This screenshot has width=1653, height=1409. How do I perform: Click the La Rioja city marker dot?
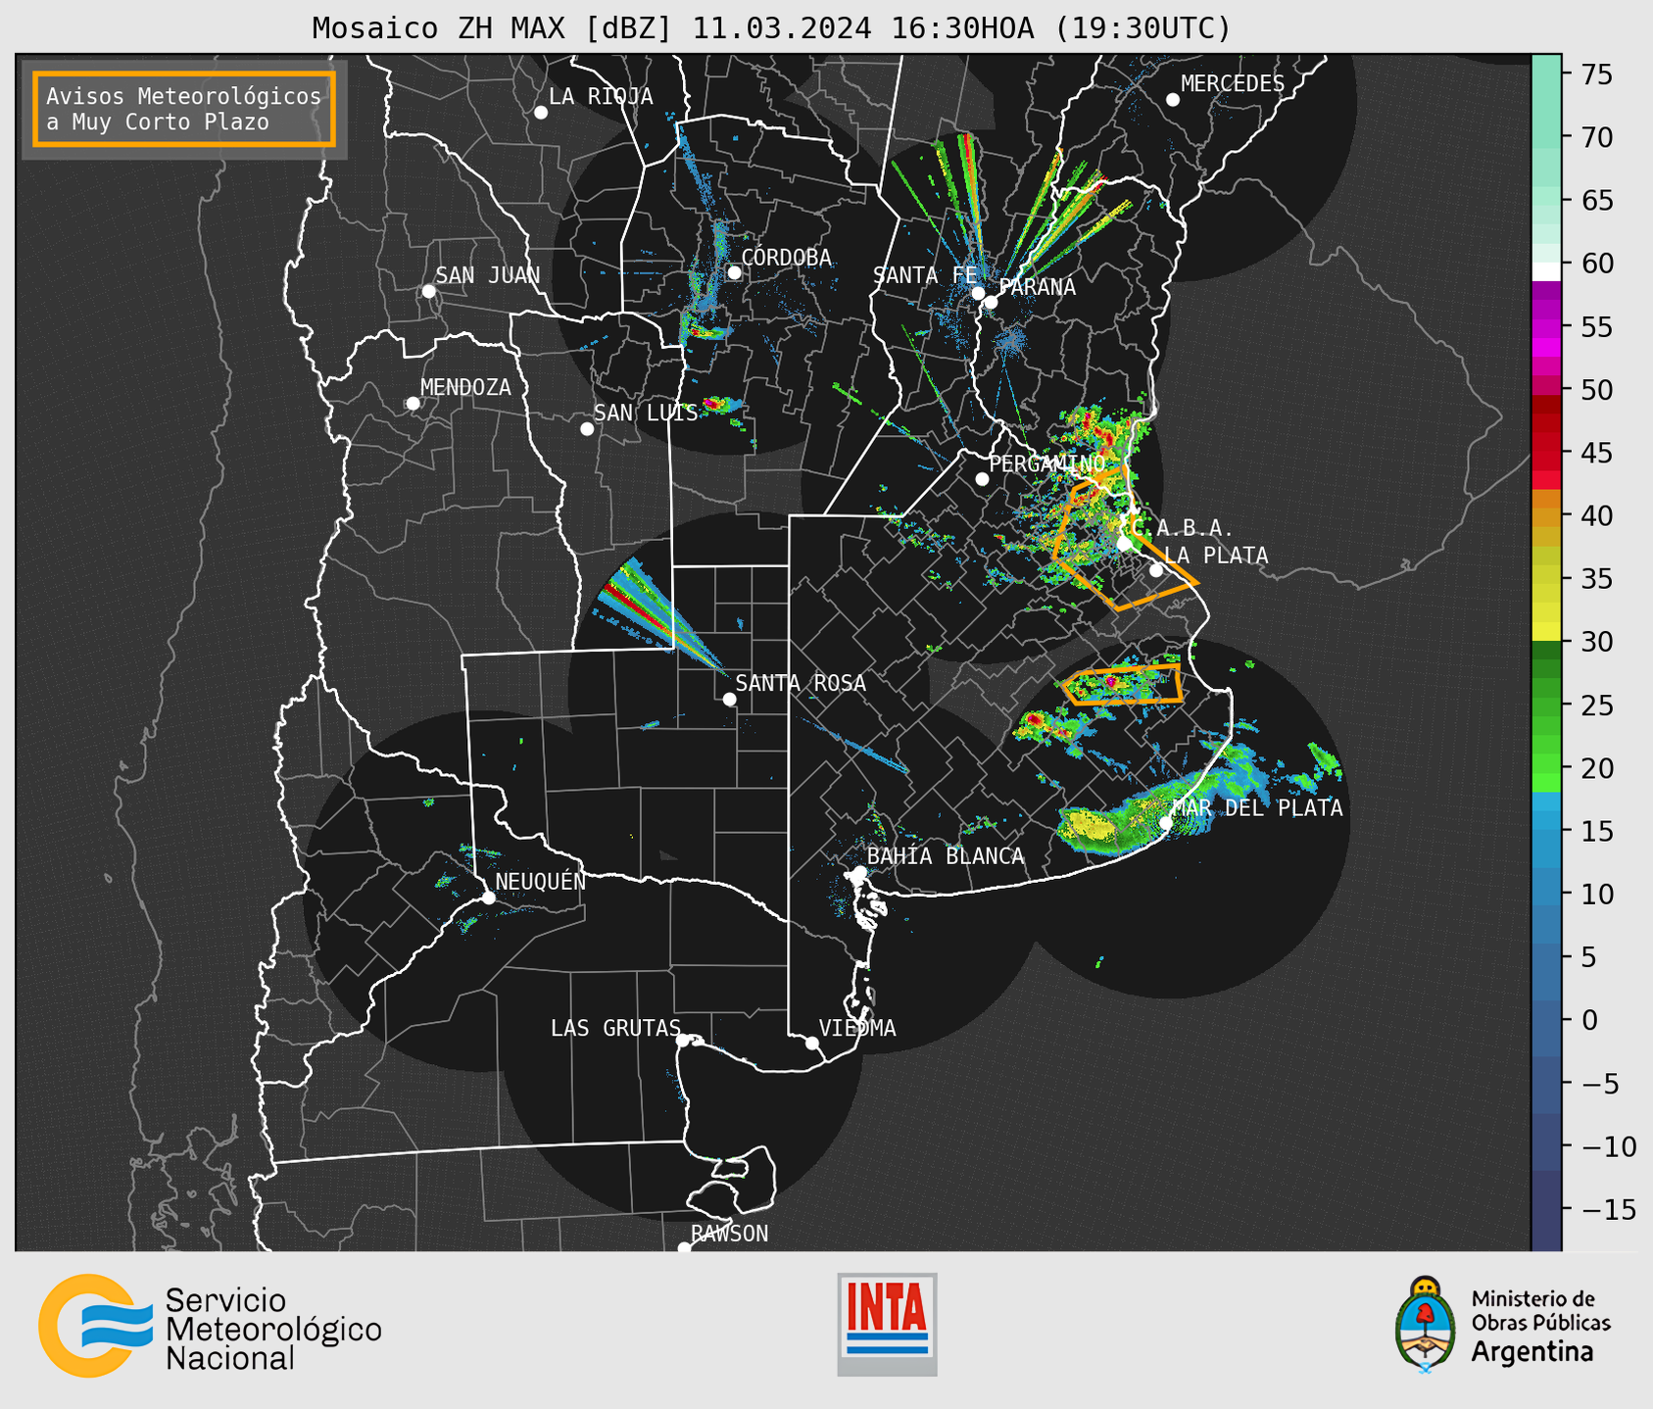coord(541,113)
